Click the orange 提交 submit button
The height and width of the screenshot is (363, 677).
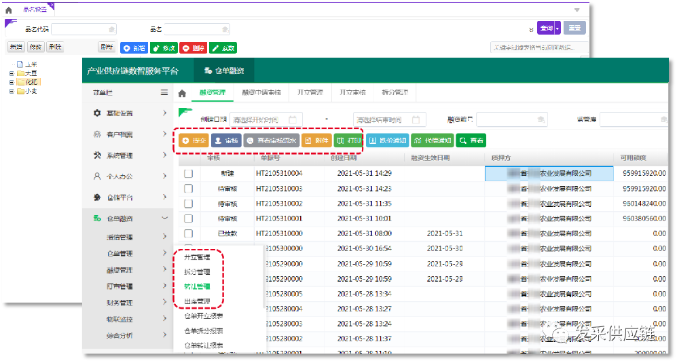coord(194,140)
